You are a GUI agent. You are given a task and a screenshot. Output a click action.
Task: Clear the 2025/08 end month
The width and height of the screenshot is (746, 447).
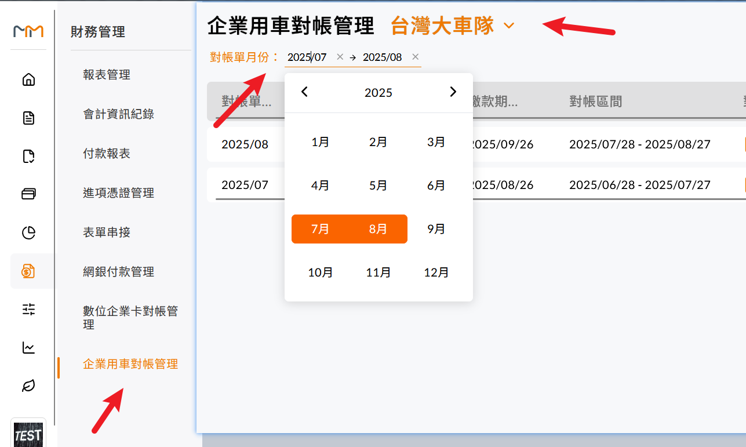click(x=415, y=57)
